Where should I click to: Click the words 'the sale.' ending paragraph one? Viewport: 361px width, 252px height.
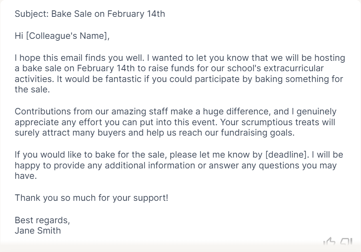click(32, 90)
